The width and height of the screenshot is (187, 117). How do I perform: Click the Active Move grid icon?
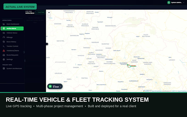pyautogui.click(x=4, y=28)
